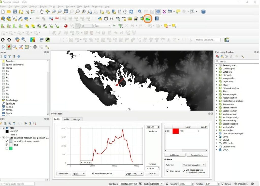Image resolution: width=260 pixels, height=186 pixels.
Task: Open the Terrain Profile tool icon
Action: (x=148, y=19)
